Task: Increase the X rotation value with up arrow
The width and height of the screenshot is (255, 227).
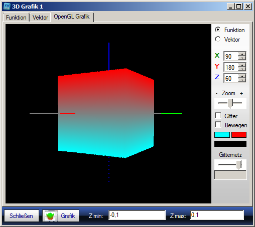Action: coord(242,54)
